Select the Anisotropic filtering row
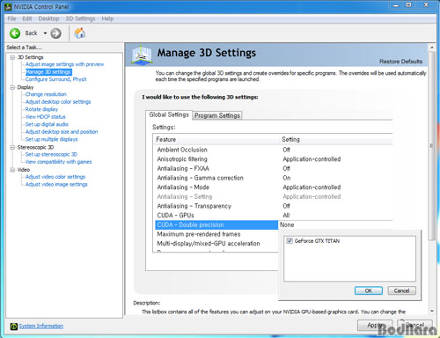440x338 pixels. [x=274, y=159]
